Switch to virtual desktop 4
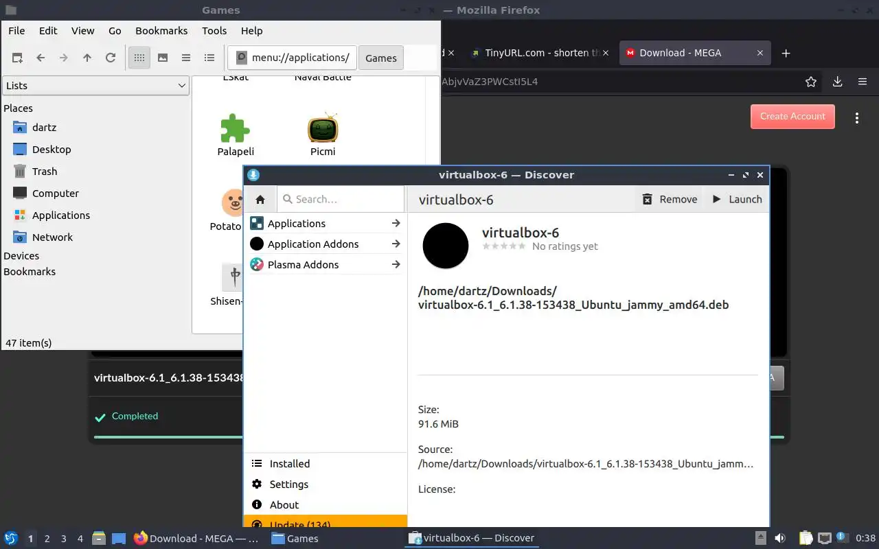 coord(80,539)
